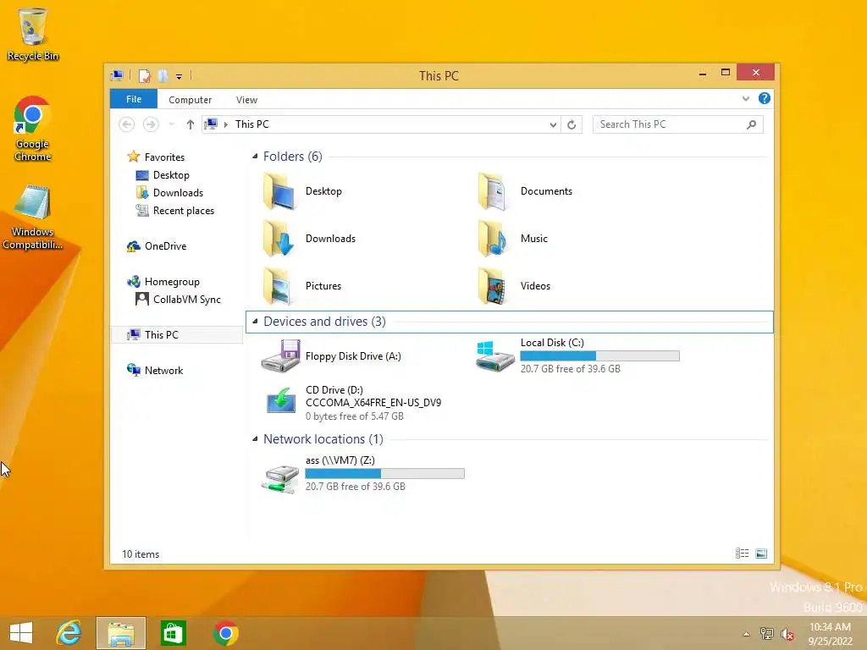Select the Documents folder icon
The height and width of the screenshot is (650, 867).
pos(492,191)
